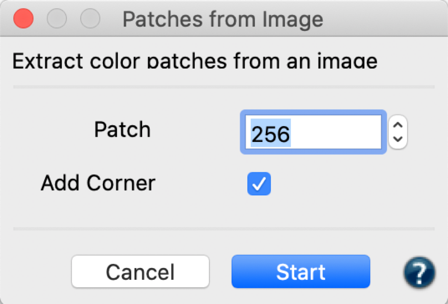The height and width of the screenshot is (304, 448).
Task: Click the highlighted 256 value text
Action: [x=271, y=134]
